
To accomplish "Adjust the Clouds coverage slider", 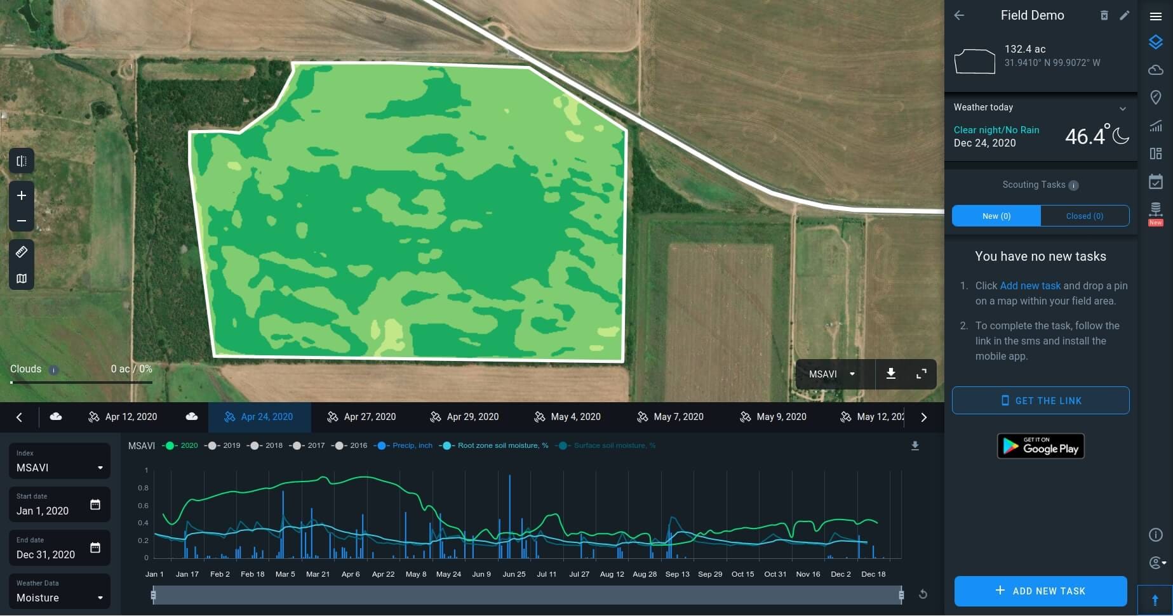I will click(x=81, y=383).
